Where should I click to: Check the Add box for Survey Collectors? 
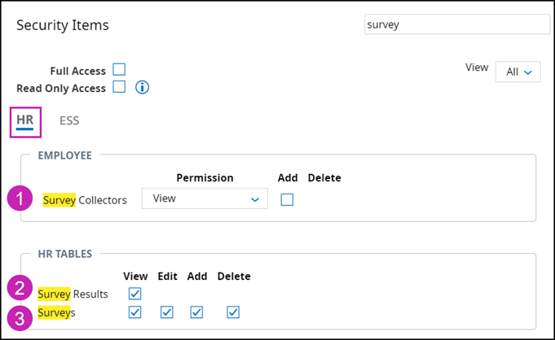pyautogui.click(x=287, y=199)
